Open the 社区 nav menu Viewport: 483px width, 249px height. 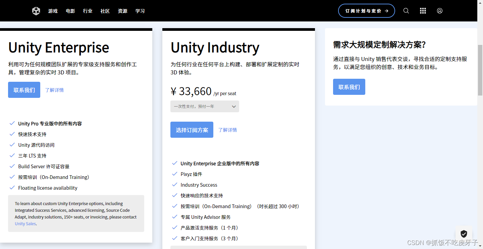click(x=105, y=11)
